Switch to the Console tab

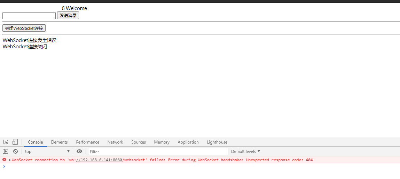(36, 142)
